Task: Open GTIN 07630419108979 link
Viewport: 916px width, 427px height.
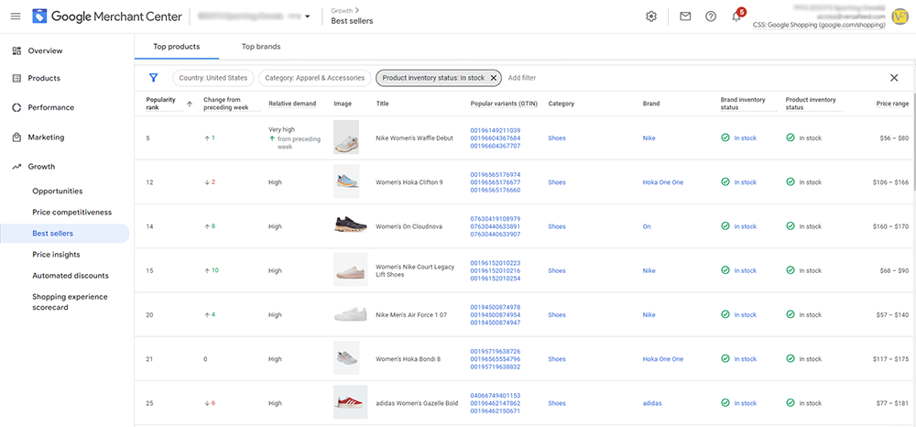Action: [496, 218]
